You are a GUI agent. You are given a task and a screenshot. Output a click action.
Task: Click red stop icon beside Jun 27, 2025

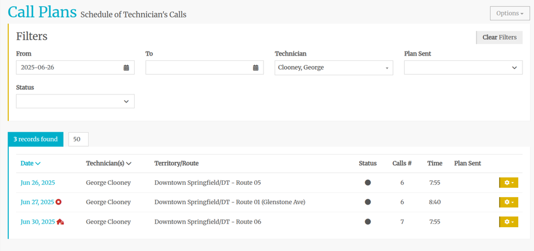coord(59,202)
